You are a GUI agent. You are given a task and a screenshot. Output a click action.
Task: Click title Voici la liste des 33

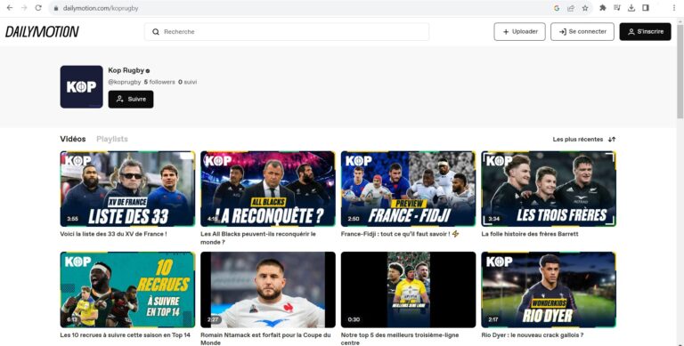tap(113, 234)
